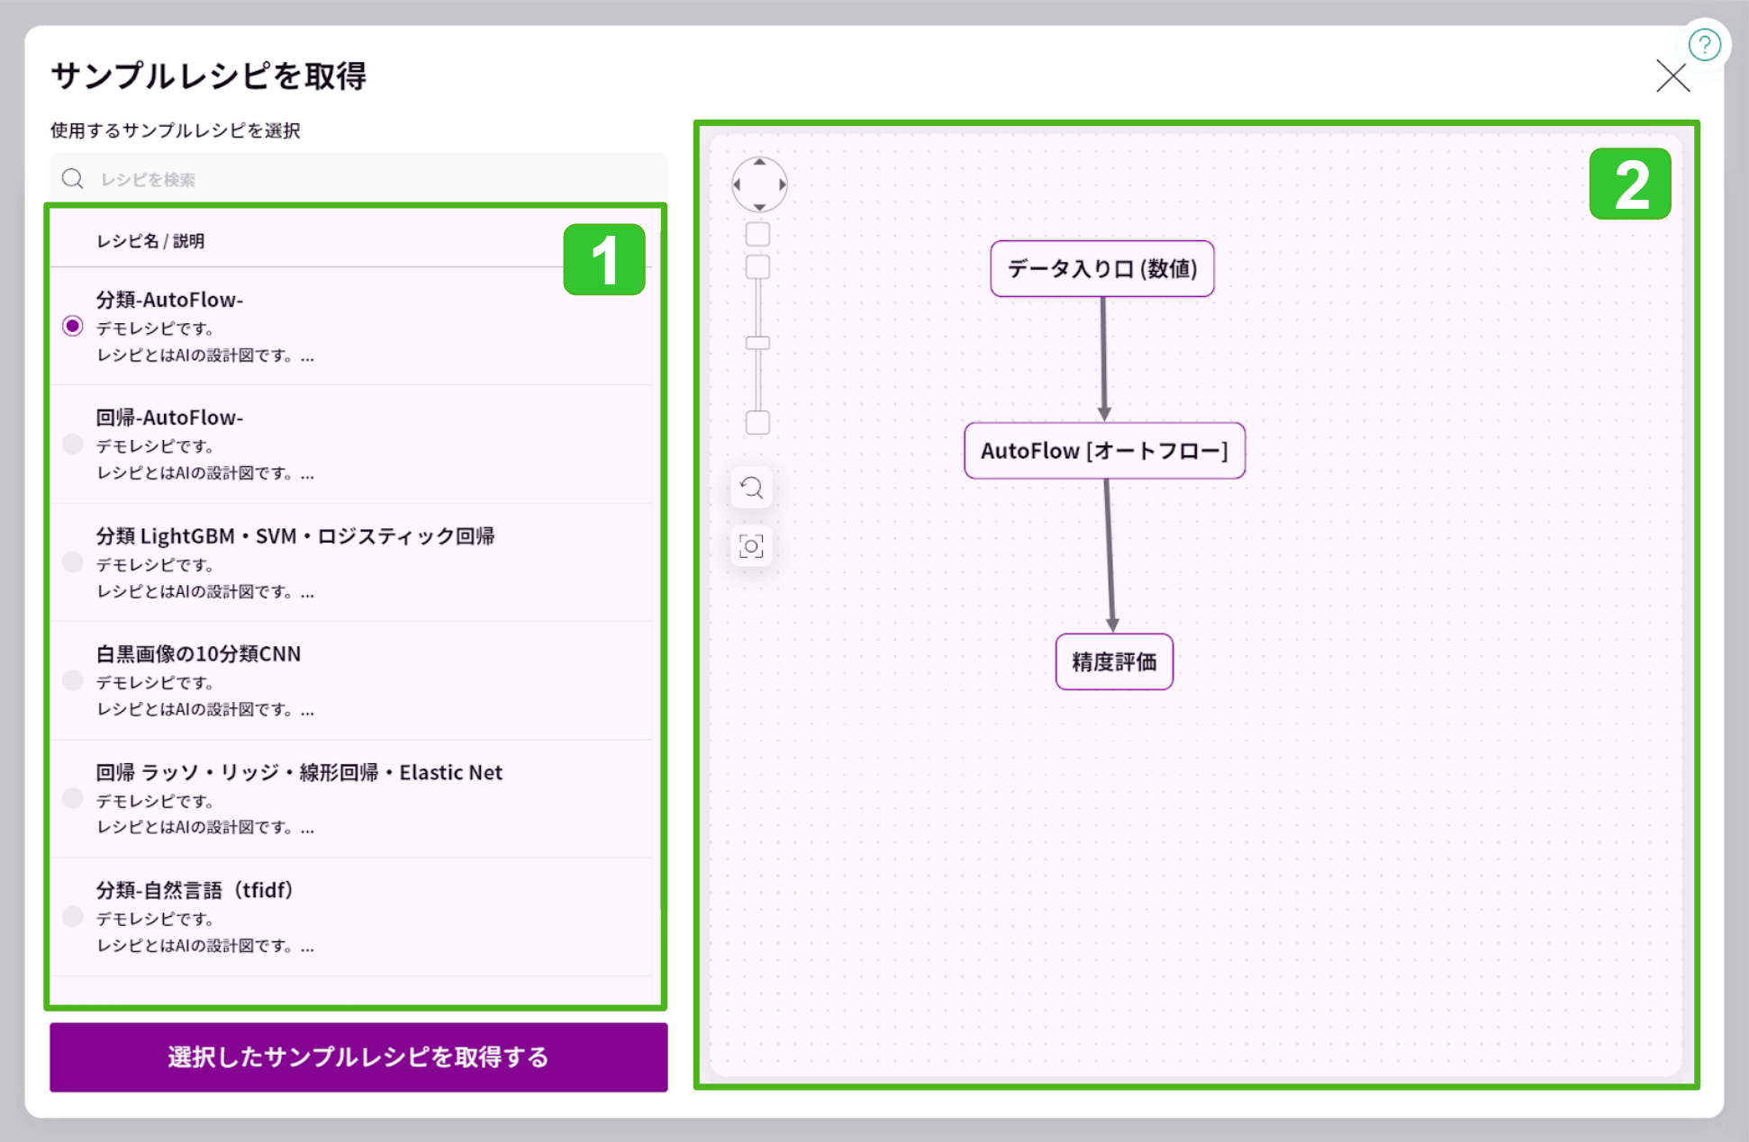The image size is (1749, 1142).
Task: Pan canvas left with left arrow
Action: 738,184
